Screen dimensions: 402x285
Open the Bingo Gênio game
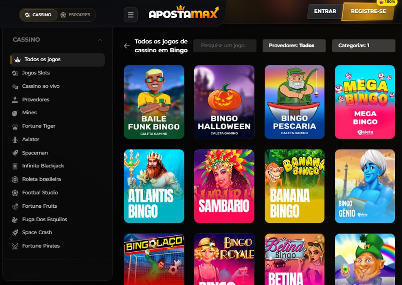365,186
